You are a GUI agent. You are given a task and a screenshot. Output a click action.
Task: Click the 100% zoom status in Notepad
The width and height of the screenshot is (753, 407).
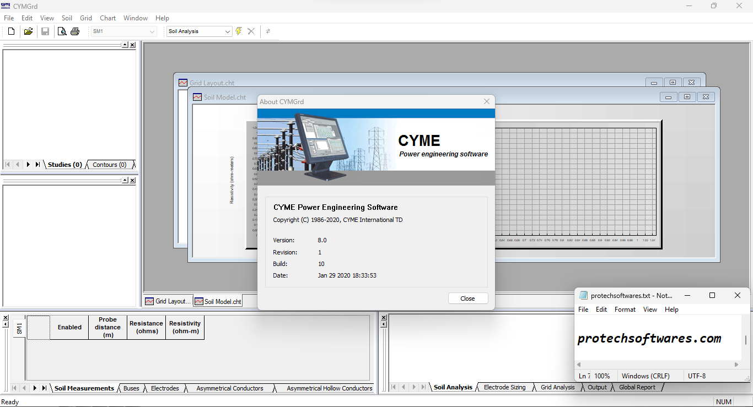click(602, 376)
